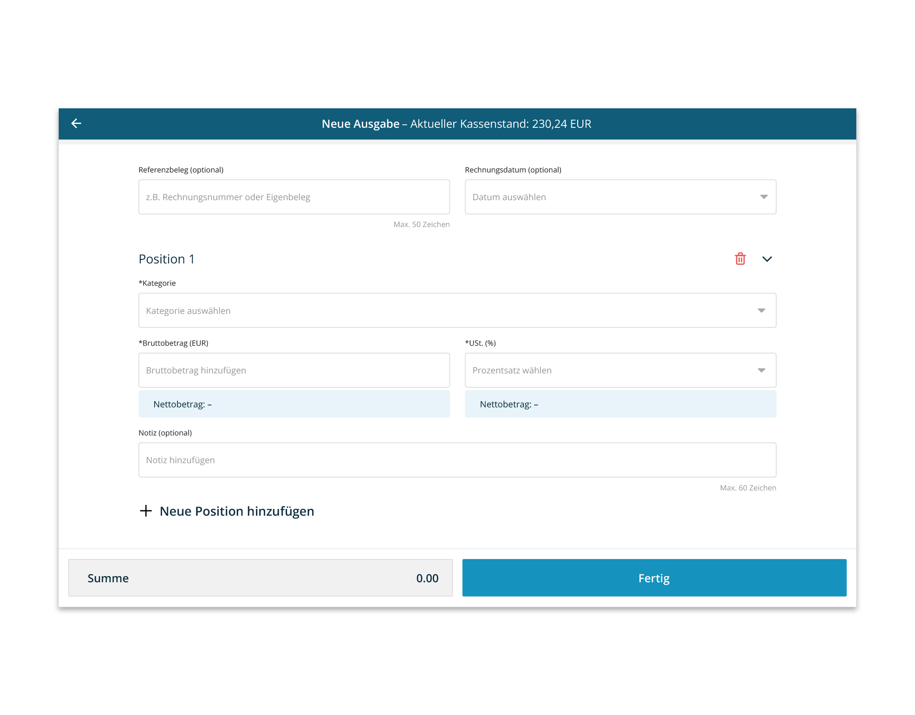The image size is (915, 715).
Task: Click the Position 1 heading
Action: pos(166,259)
